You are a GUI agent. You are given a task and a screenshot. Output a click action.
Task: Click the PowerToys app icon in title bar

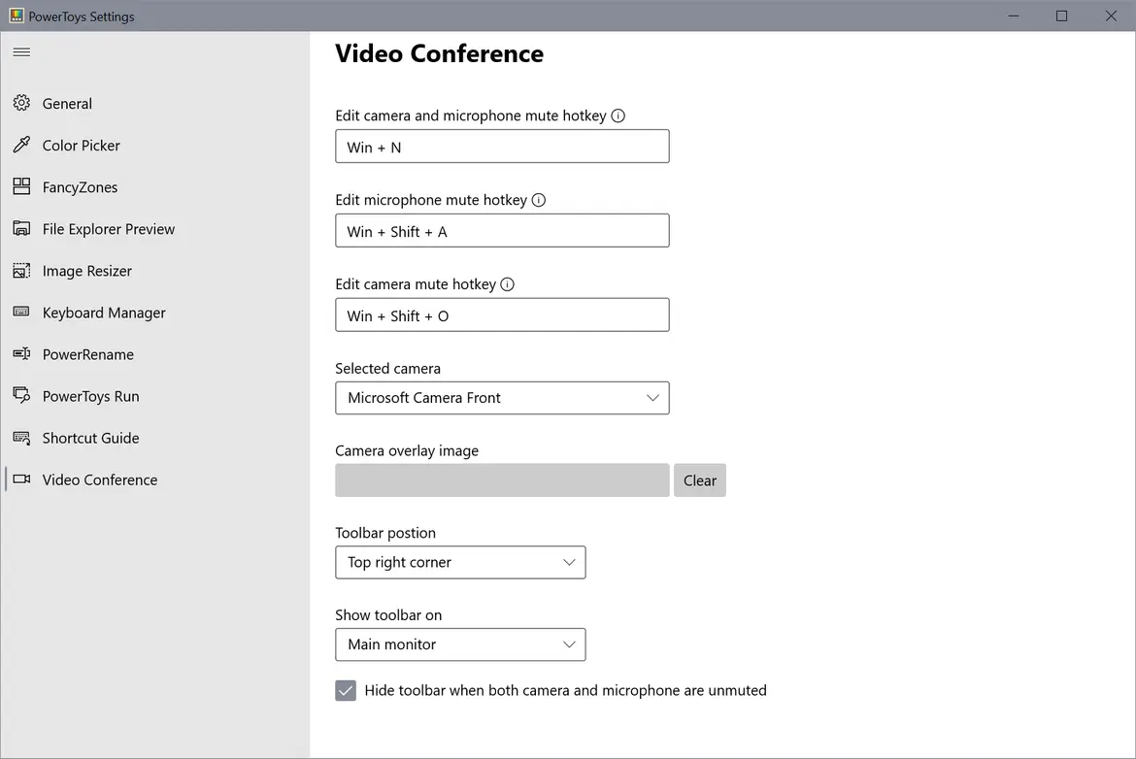coord(16,16)
